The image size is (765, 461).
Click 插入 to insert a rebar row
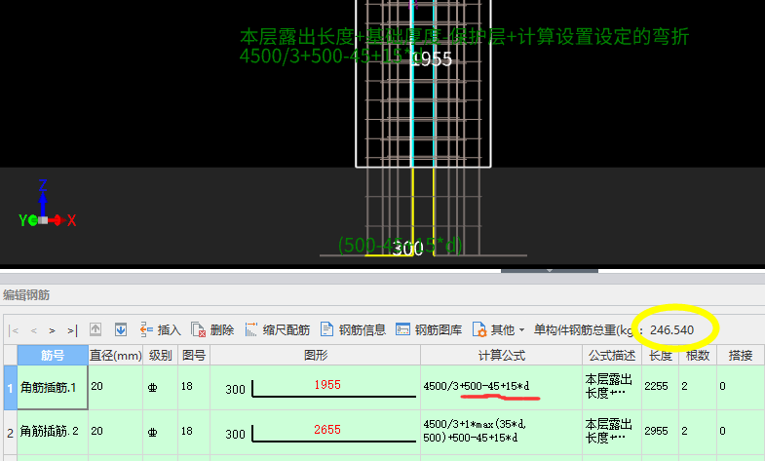point(160,330)
